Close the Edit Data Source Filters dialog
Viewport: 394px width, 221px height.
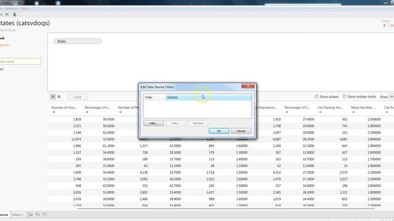coord(248,86)
